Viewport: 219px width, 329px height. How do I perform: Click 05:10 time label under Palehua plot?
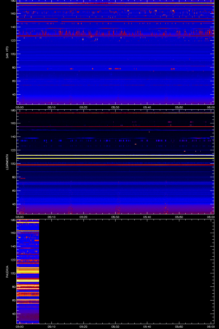pos(52,327)
